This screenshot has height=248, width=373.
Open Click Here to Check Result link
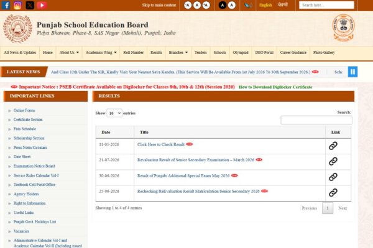161,144
